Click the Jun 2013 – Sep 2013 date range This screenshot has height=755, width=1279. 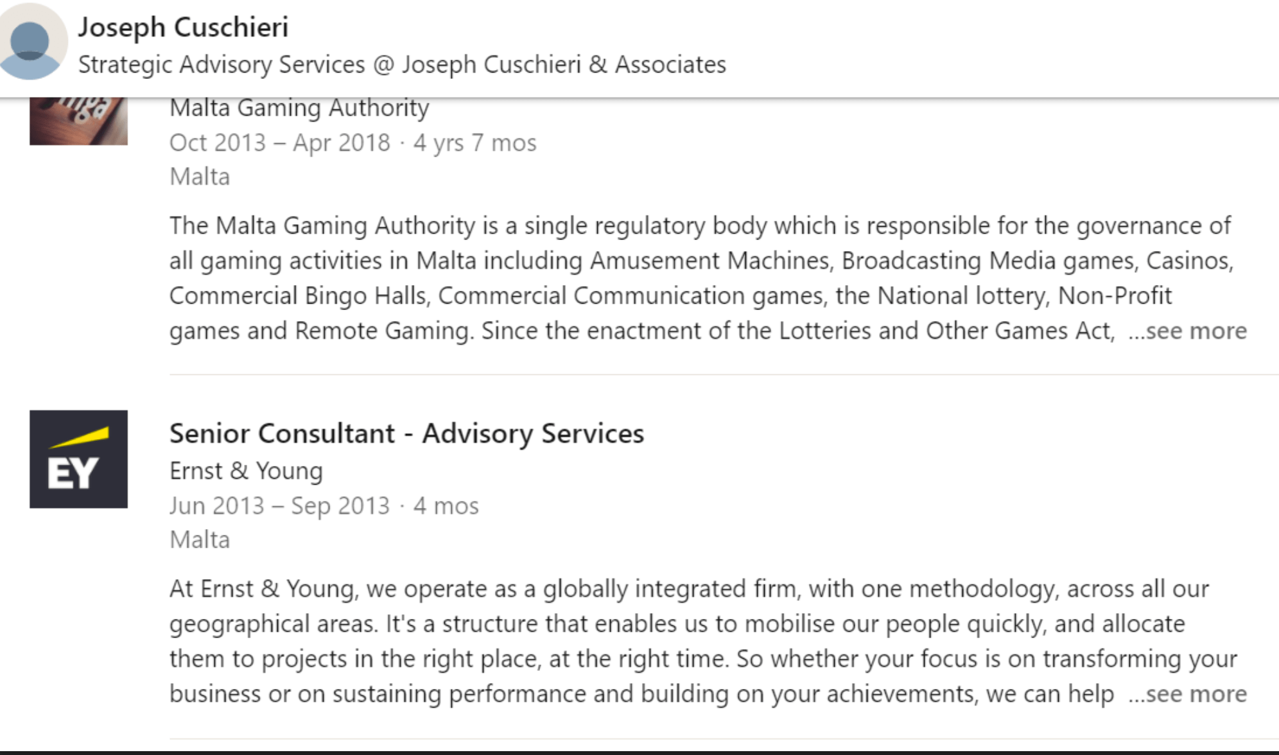[279, 506]
